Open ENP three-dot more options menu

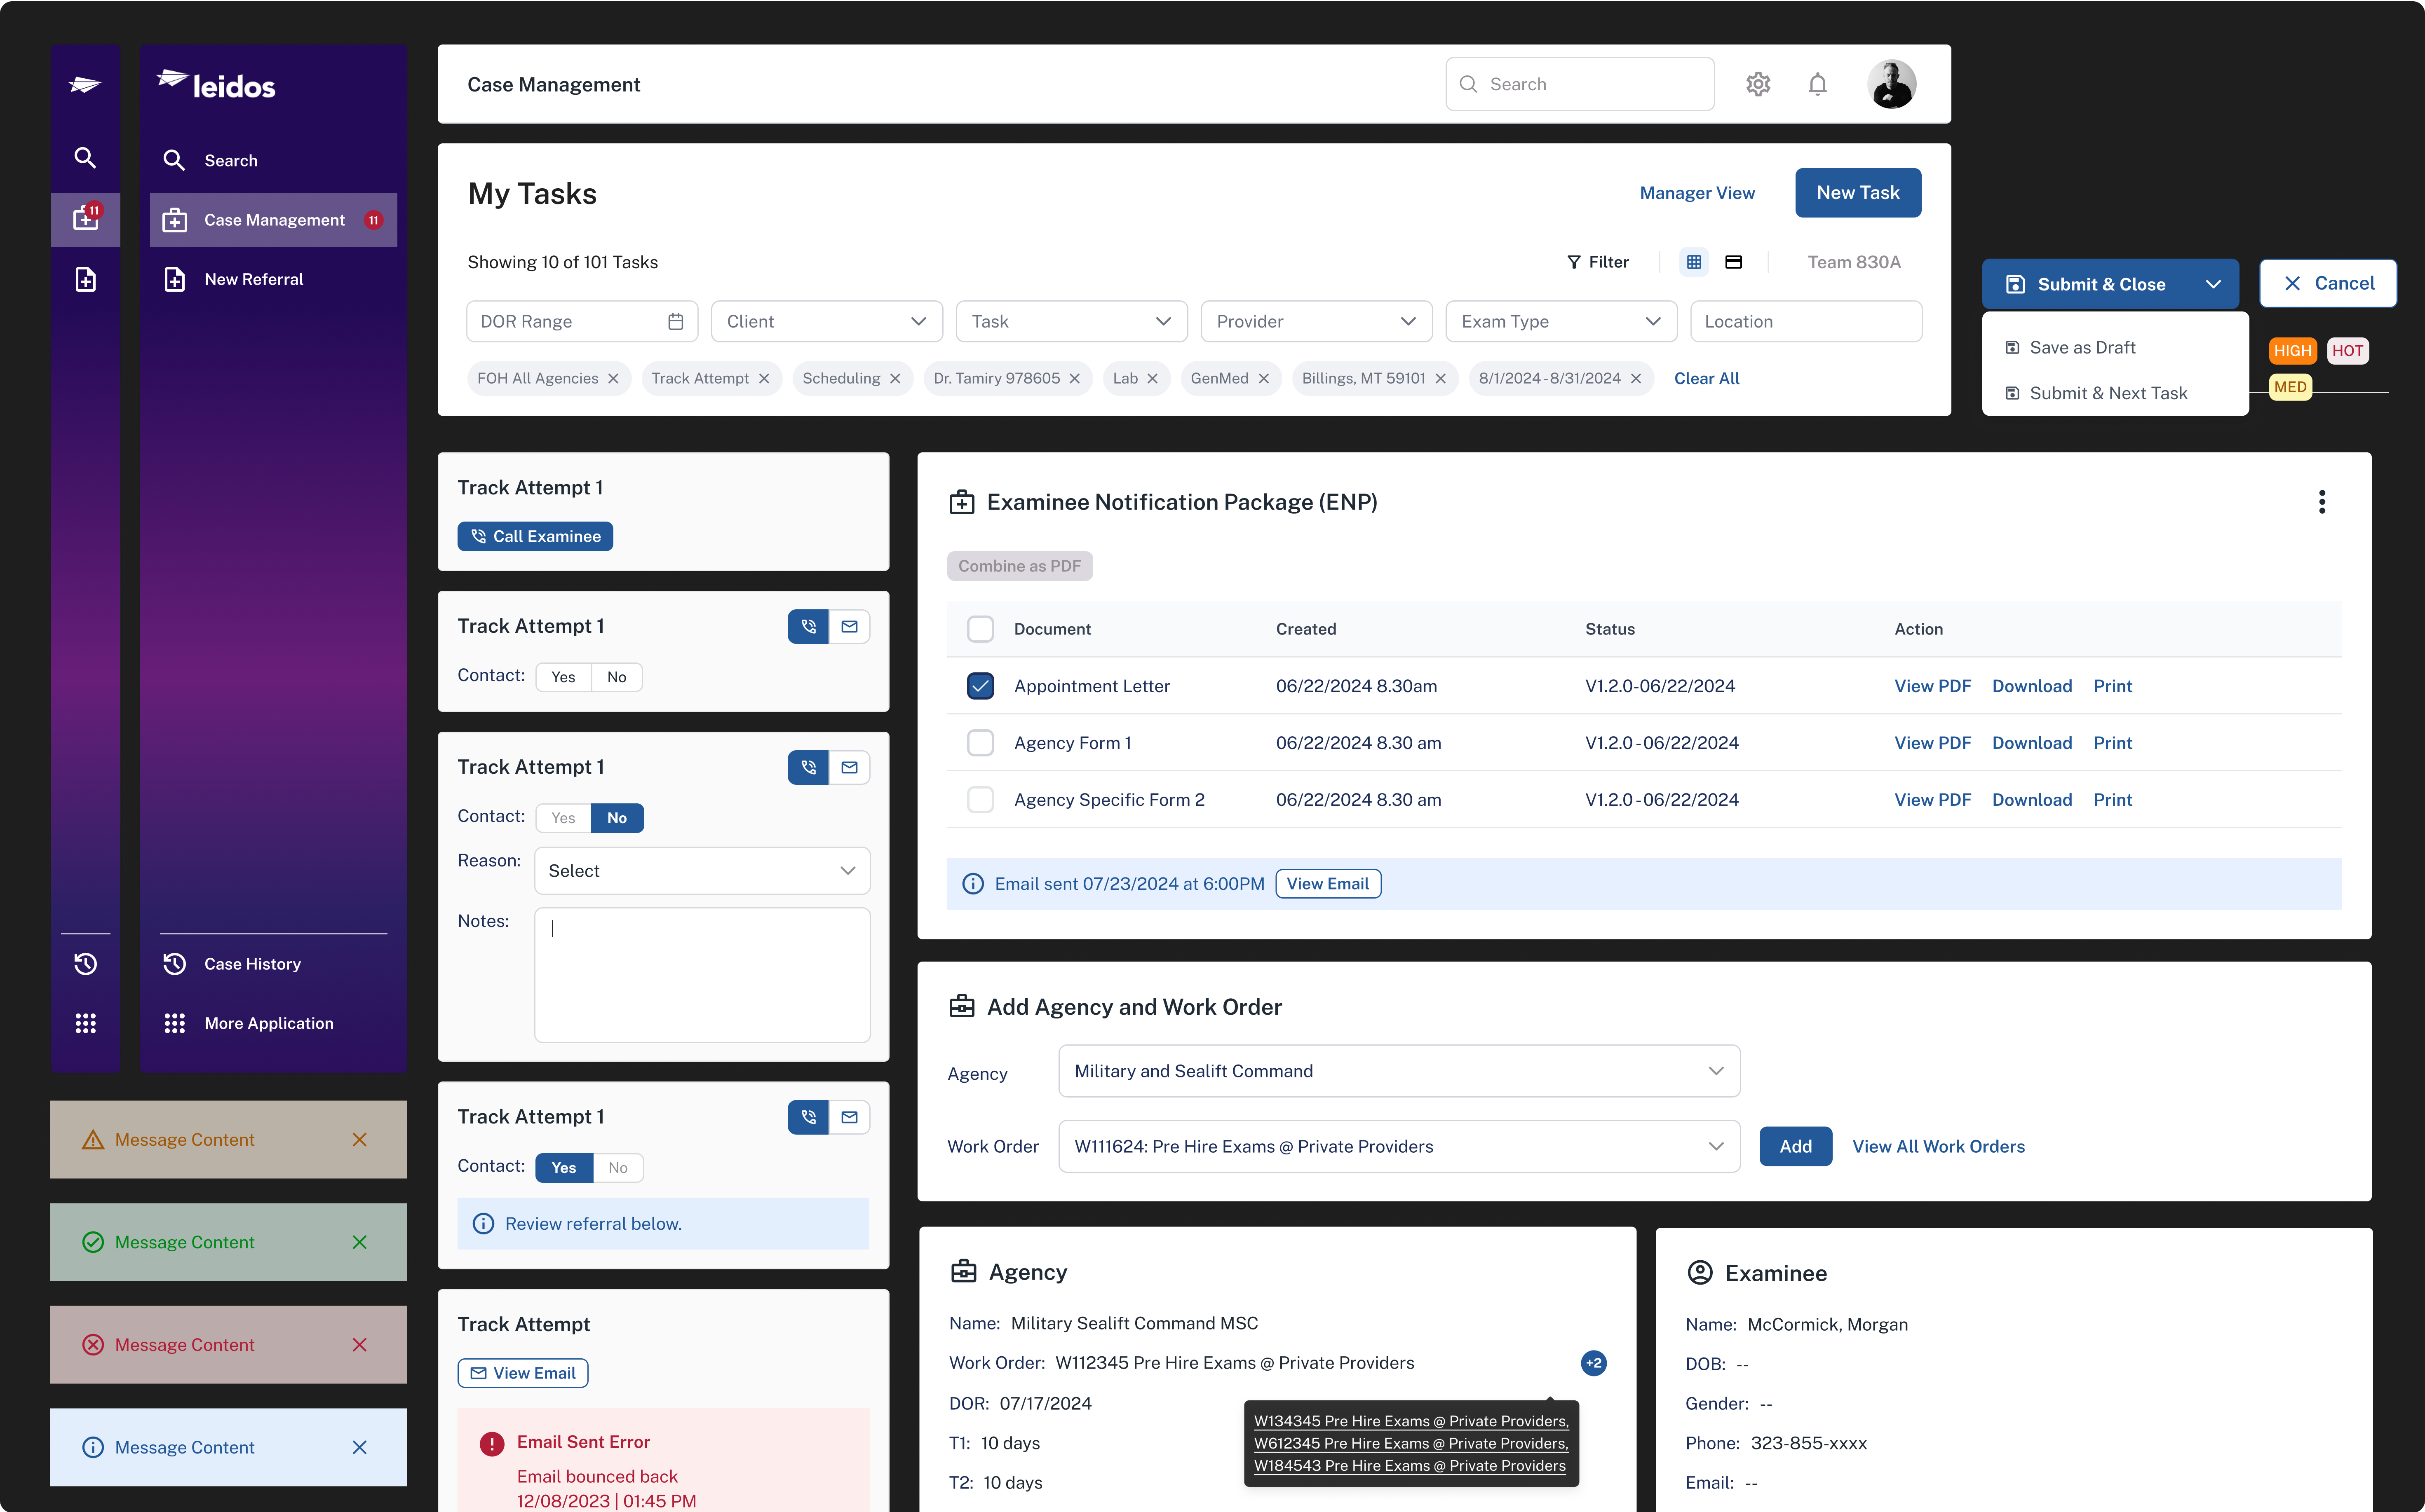coord(2321,502)
